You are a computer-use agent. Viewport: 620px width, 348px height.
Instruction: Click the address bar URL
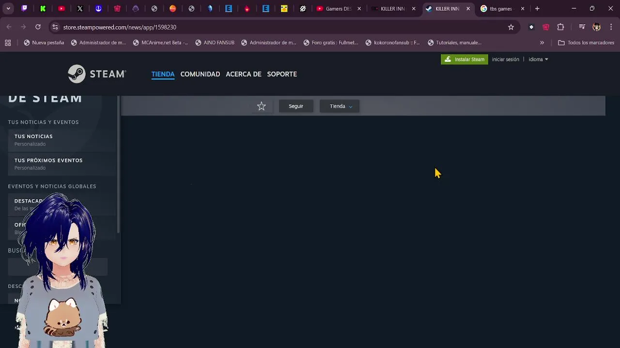[x=120, y=28]
